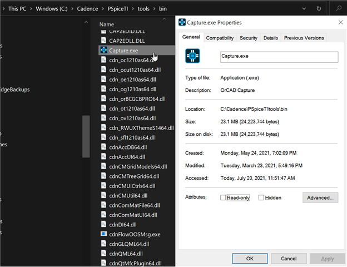The height and width of the screenshot is (267, 347).
Task: Click the Cancel button
Action: [288, 259]
